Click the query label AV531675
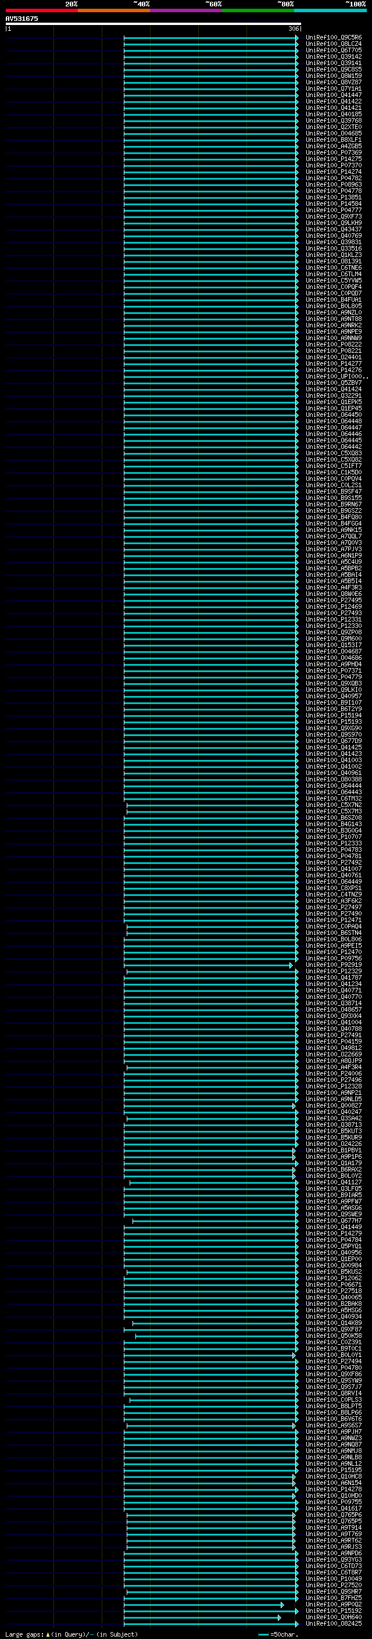The width and height of the screenshot is (372, 1639). click(22, 19)
